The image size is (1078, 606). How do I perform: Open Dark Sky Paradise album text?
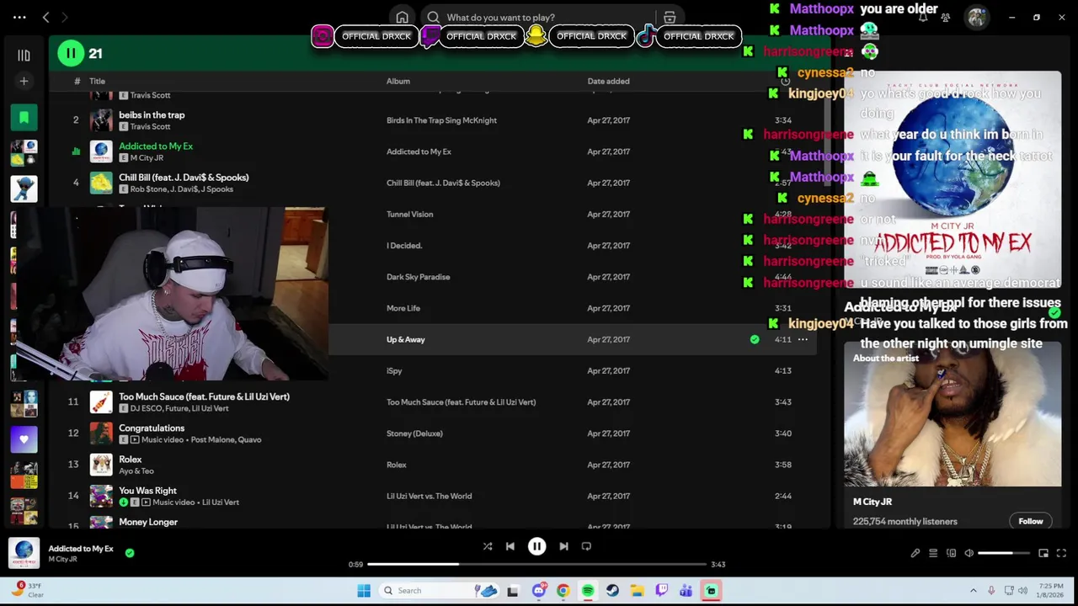tap(418, 277)
